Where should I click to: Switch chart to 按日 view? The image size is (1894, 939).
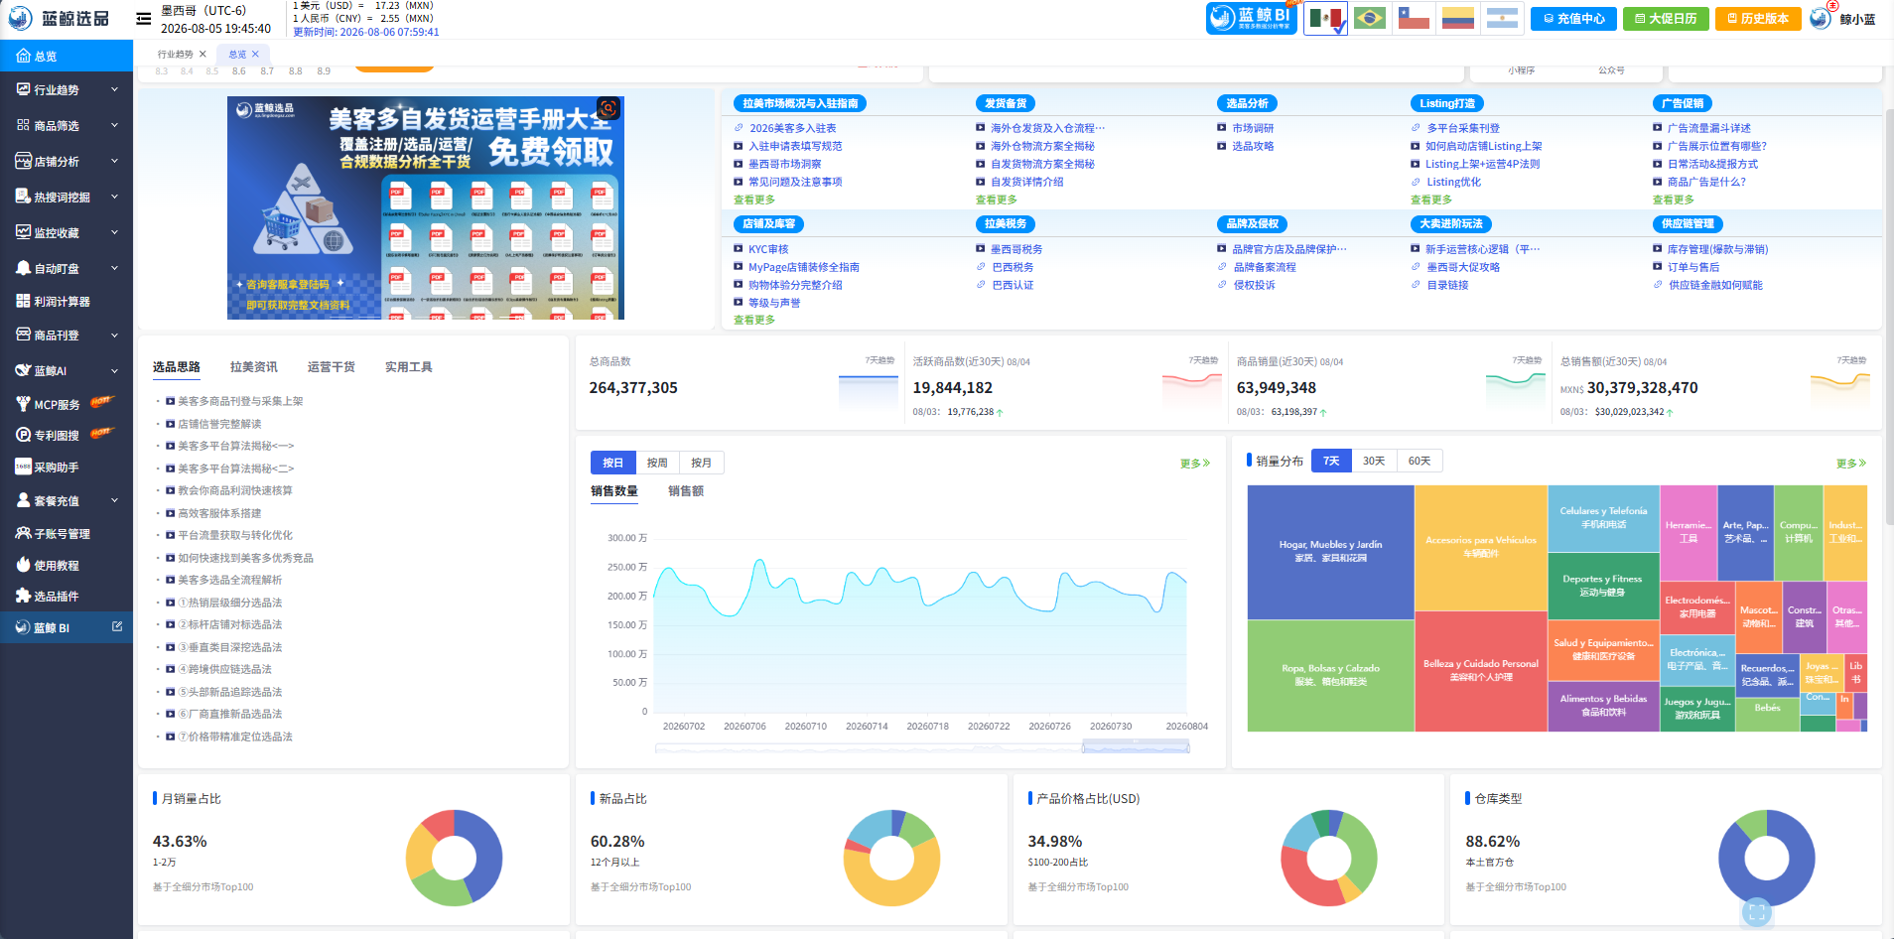point(612,463)
